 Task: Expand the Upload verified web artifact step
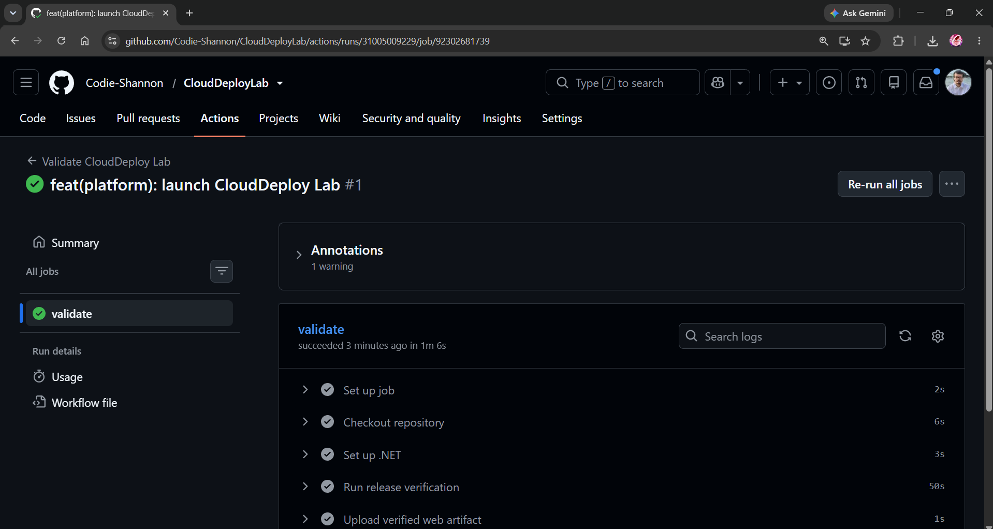point(305,519)
